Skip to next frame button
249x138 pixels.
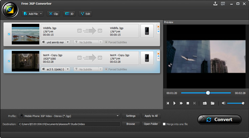tap(194, 103)
